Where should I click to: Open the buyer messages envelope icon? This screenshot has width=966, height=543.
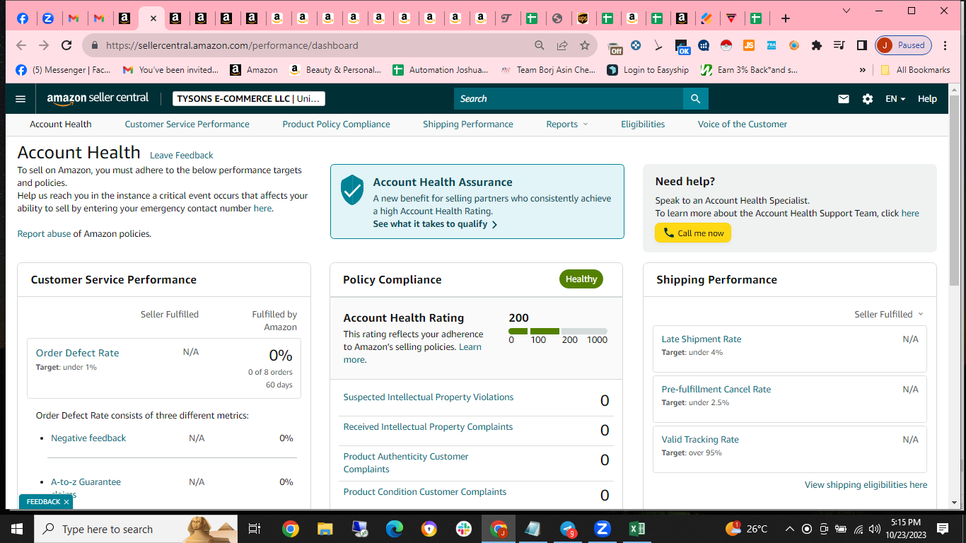pos(844,99)
